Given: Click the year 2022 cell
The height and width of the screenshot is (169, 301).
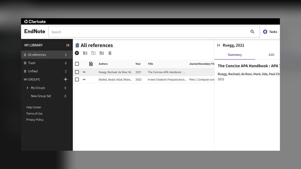Looking at the screenshot, I should [138, 80].
